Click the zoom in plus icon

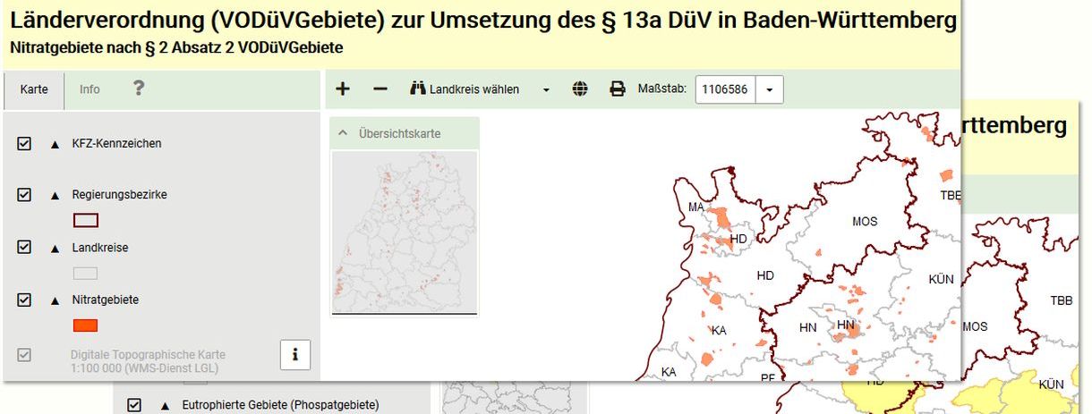pos(343,89)
